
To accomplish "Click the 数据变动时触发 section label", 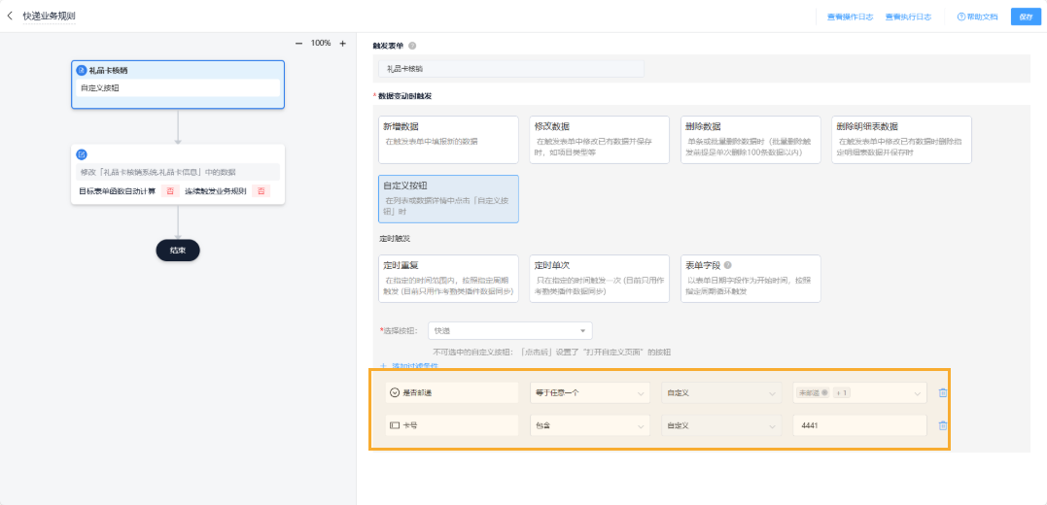I will [x=404, y=96].
